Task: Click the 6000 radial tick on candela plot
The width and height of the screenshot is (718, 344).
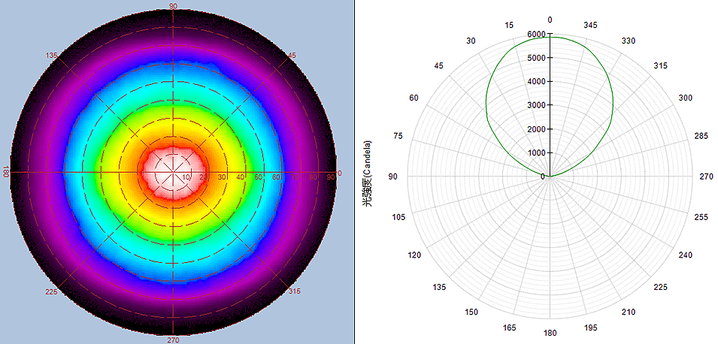Action: point(537,35)
